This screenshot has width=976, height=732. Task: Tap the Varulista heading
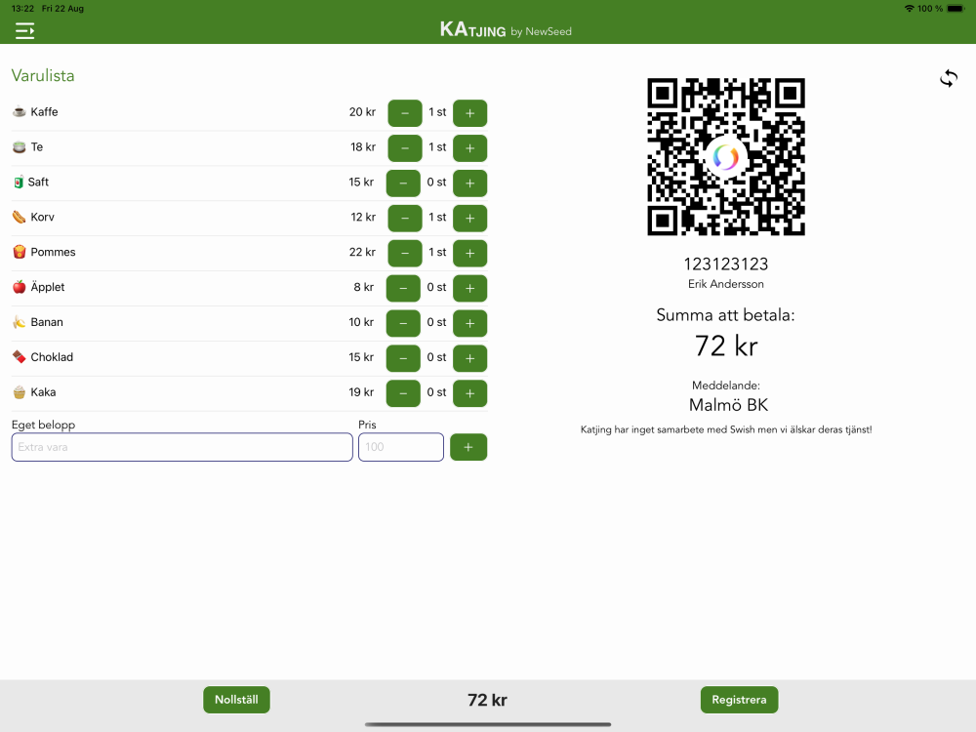point(43,75)
